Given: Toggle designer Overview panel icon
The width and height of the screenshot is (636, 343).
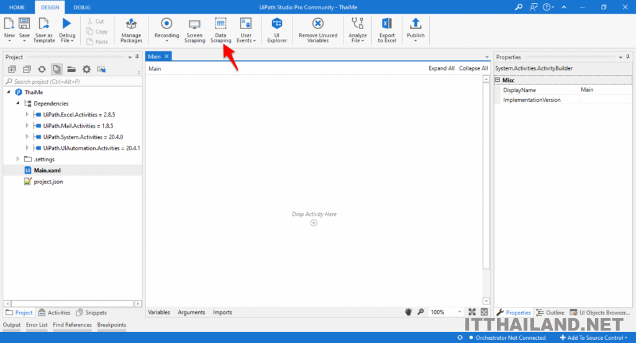Looking at the screenshot, I should tap(484, 312).
